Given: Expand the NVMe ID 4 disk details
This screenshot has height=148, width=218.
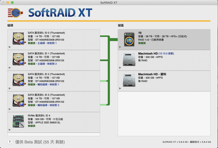Looking at the screenshot, I should pos(10,130).
